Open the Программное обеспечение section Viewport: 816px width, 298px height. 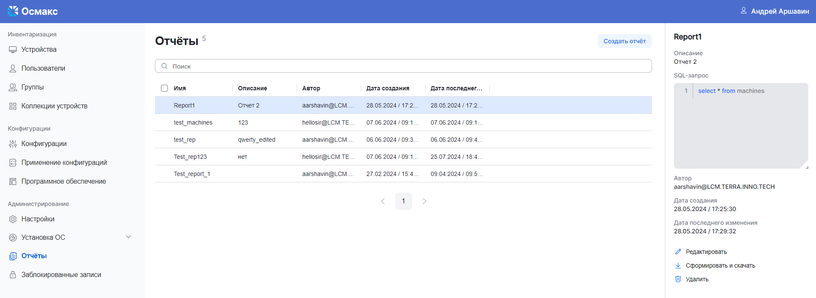(63, 182)
